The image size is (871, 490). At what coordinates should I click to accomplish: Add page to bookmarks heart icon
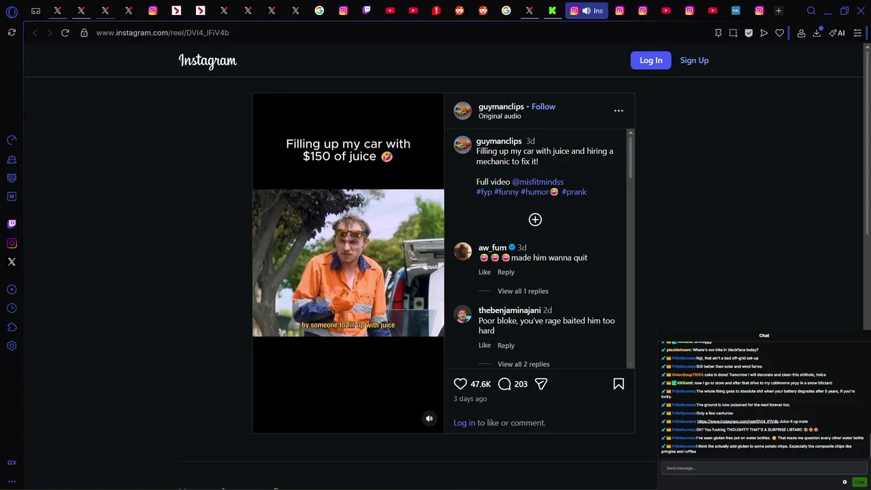click(780, 33)
